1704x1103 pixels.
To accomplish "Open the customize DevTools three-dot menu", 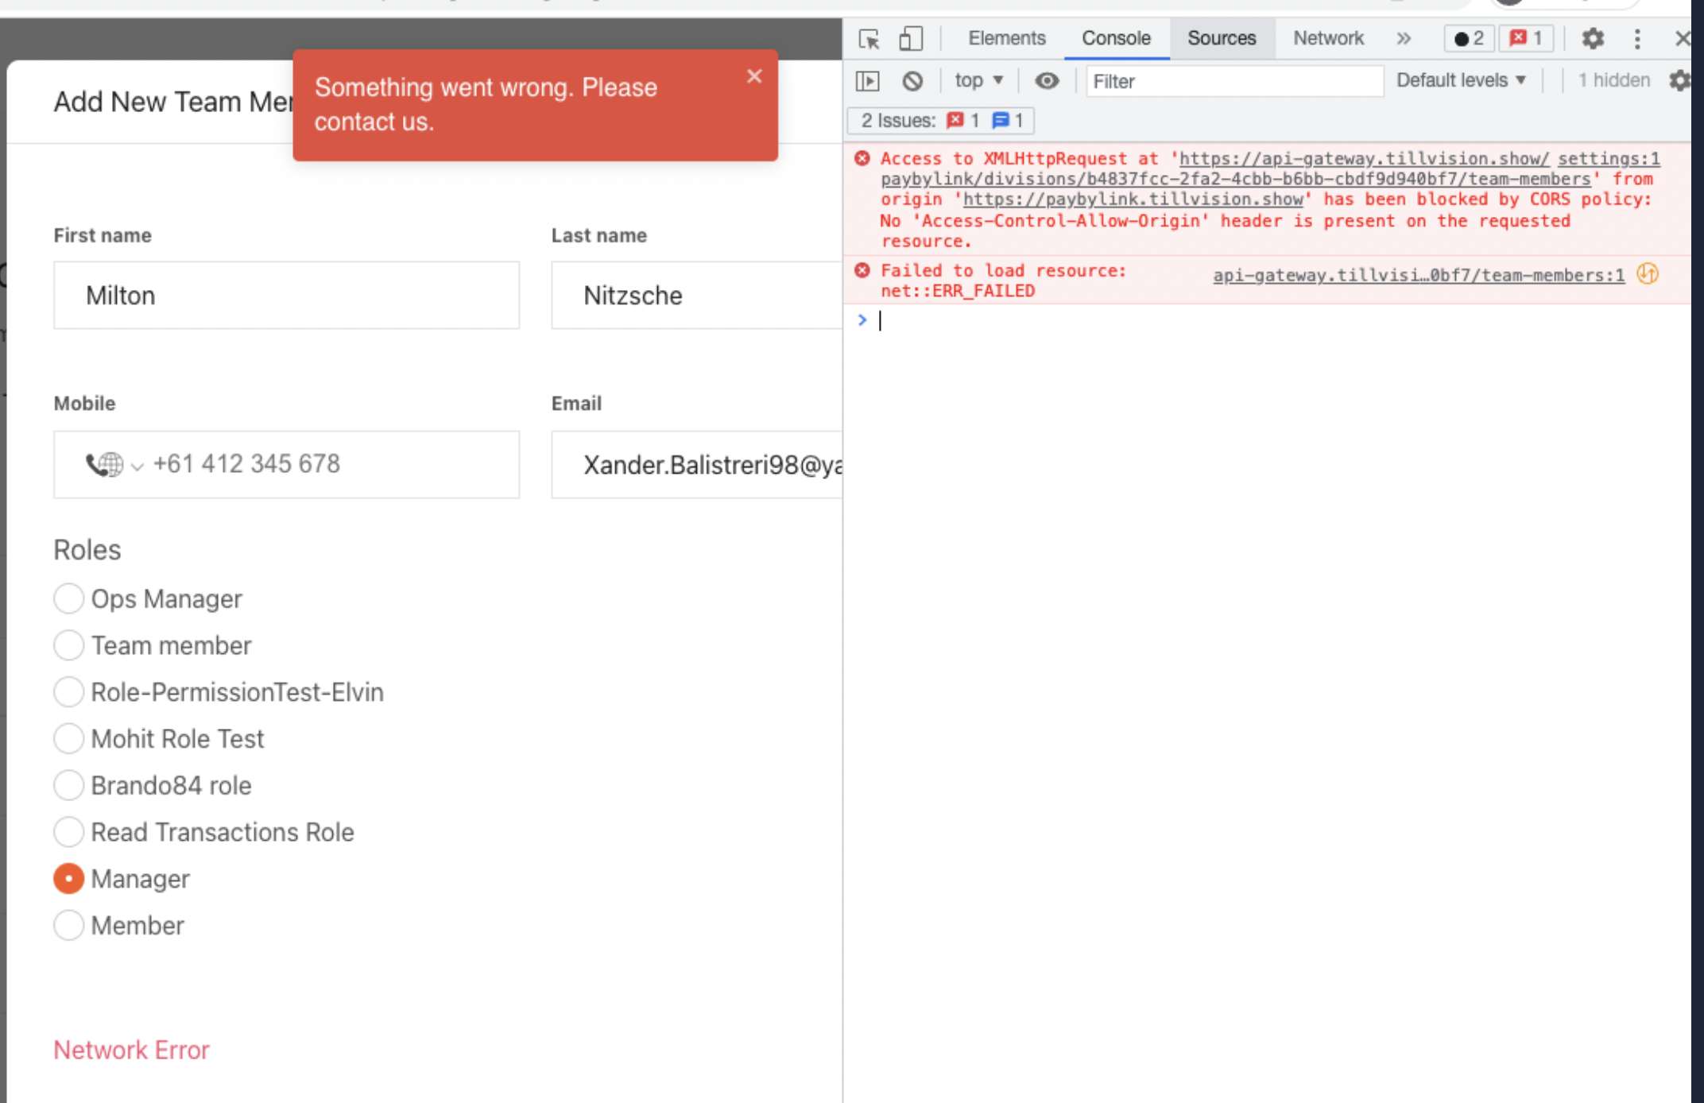I will [1636, 38].
